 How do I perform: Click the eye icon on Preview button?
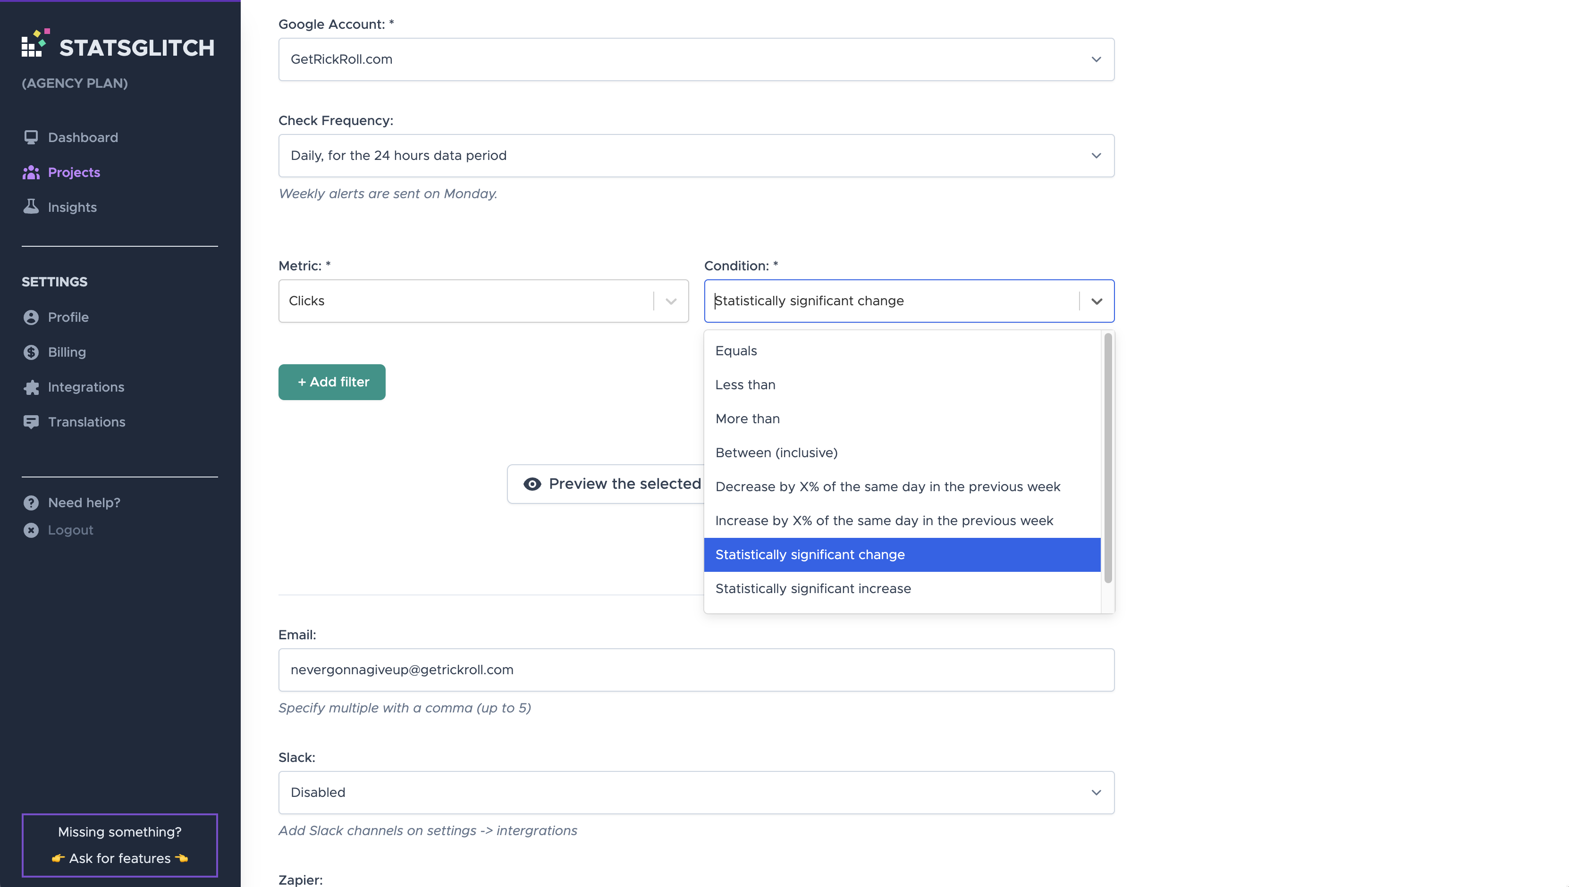(532, 484)
